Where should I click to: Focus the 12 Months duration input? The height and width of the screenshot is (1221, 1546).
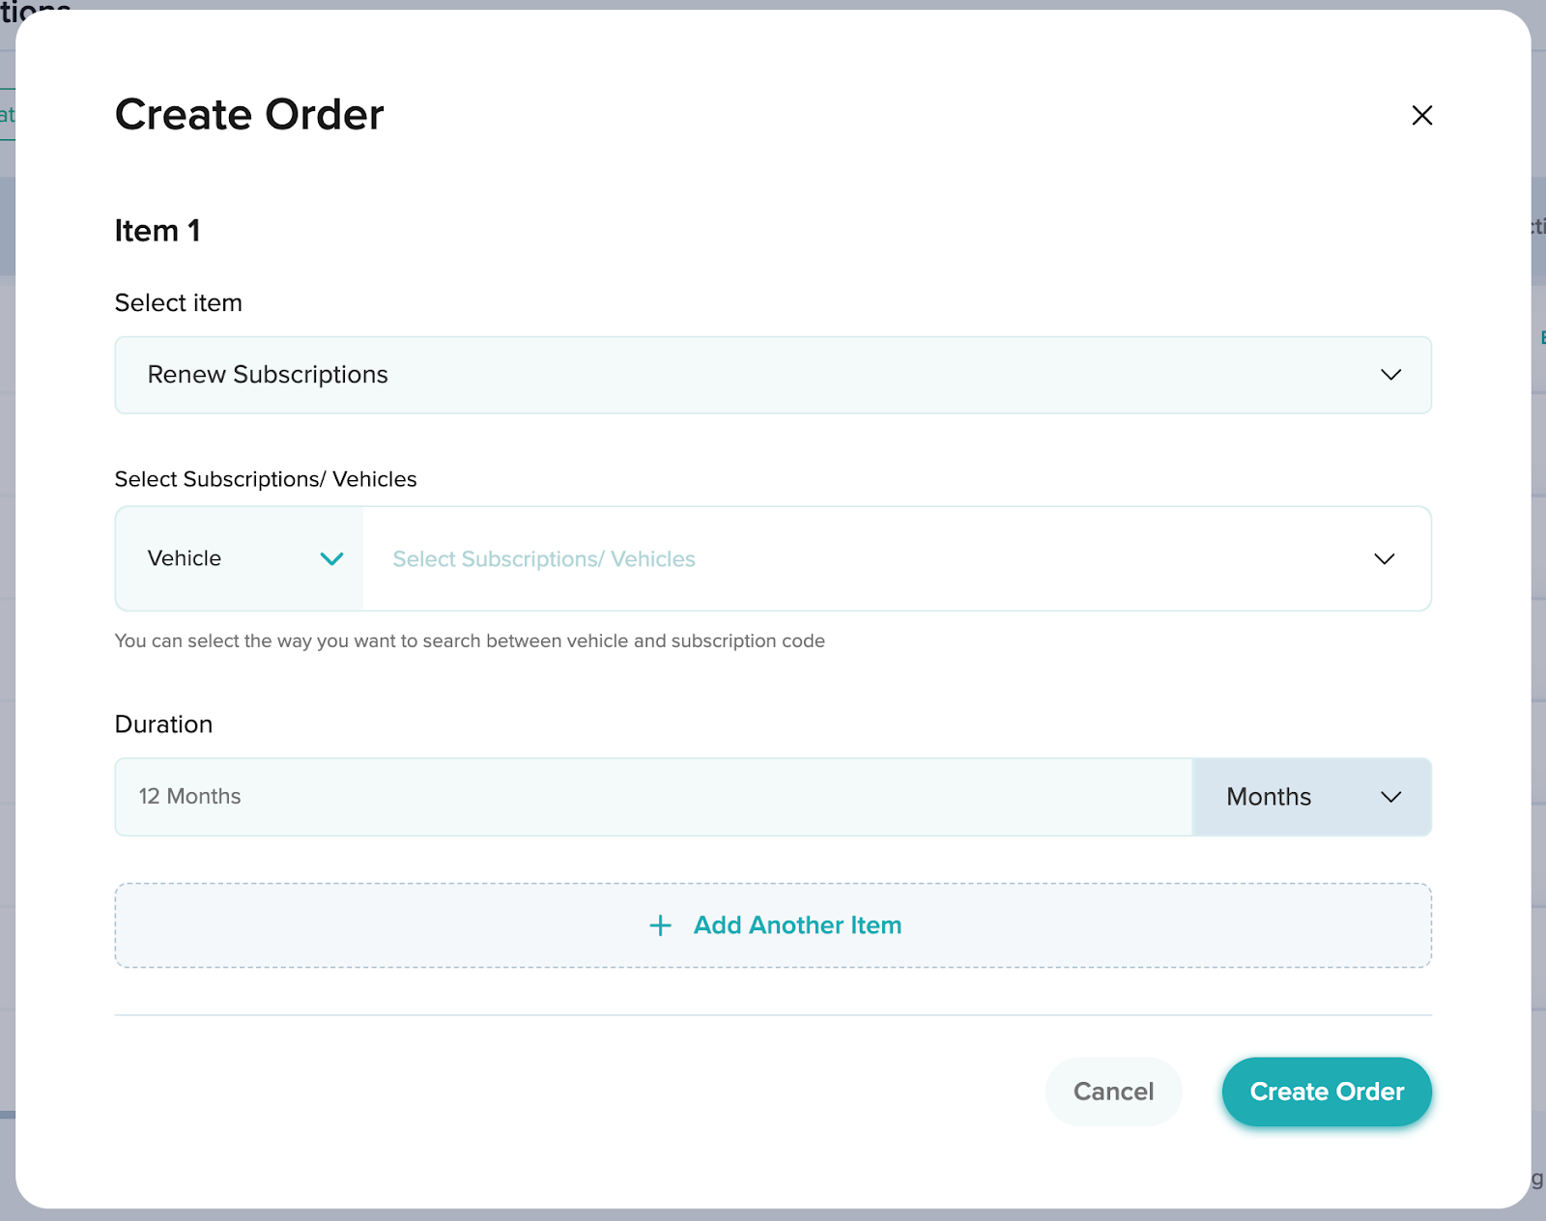(x=652, y=797)
